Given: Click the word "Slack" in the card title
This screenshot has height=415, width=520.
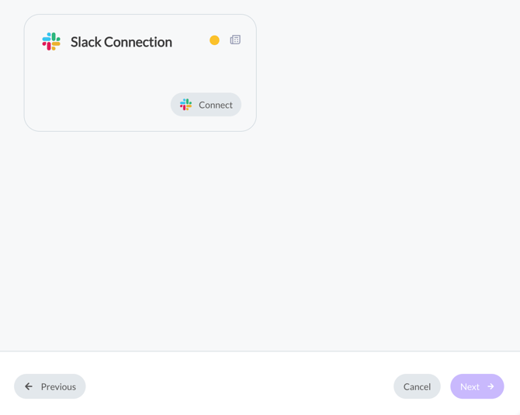Looking at the screenshot, I should pos(85,42).
